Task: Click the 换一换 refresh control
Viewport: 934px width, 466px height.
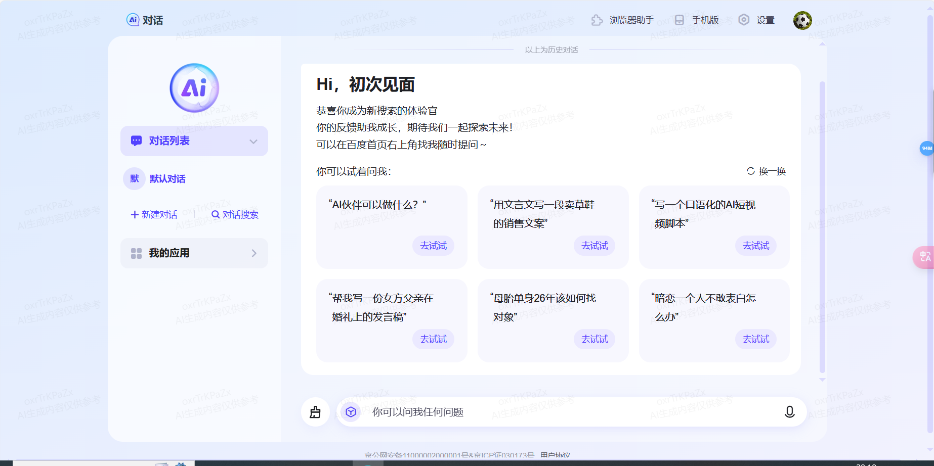Action: pos(767,171)
